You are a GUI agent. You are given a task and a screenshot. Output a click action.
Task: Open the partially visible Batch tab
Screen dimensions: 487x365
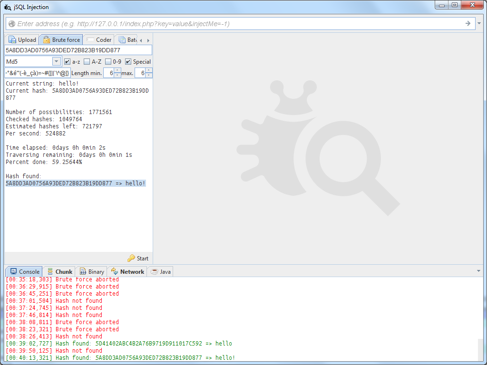(127, 40)
